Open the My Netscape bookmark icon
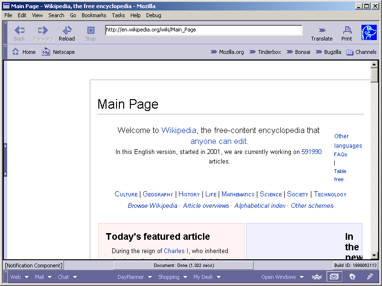 point(45,52)
